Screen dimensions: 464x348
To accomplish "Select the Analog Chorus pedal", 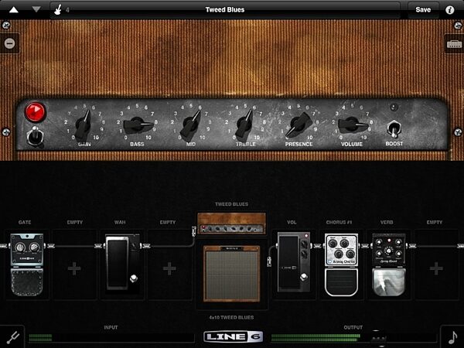I will (341, 264).
